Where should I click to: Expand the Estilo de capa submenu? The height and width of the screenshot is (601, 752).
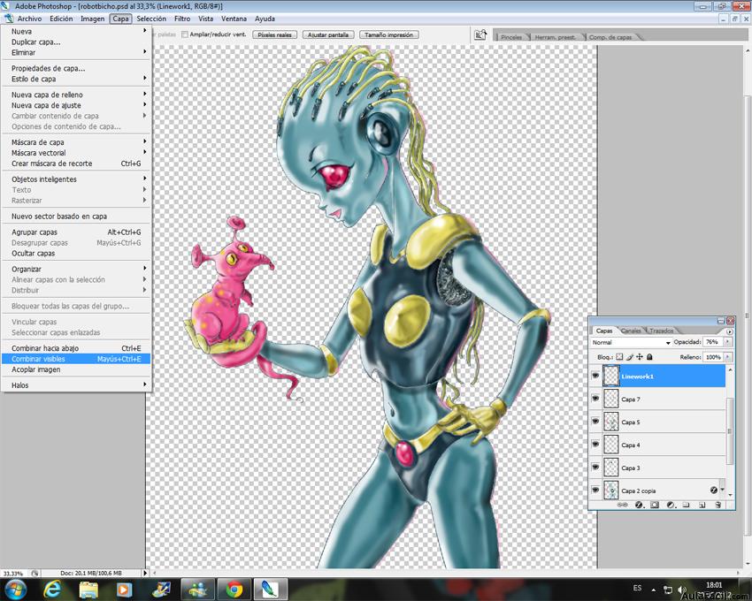click(76, 79)
